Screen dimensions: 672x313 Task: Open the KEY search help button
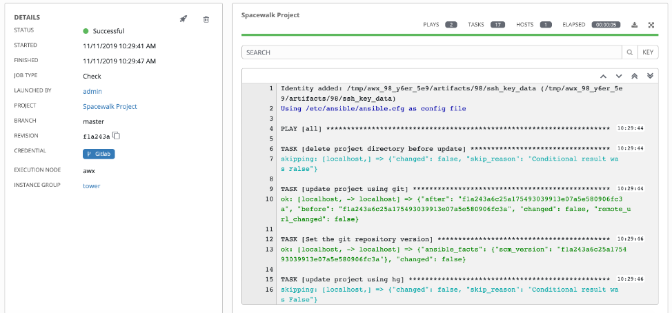pos(648,52)
